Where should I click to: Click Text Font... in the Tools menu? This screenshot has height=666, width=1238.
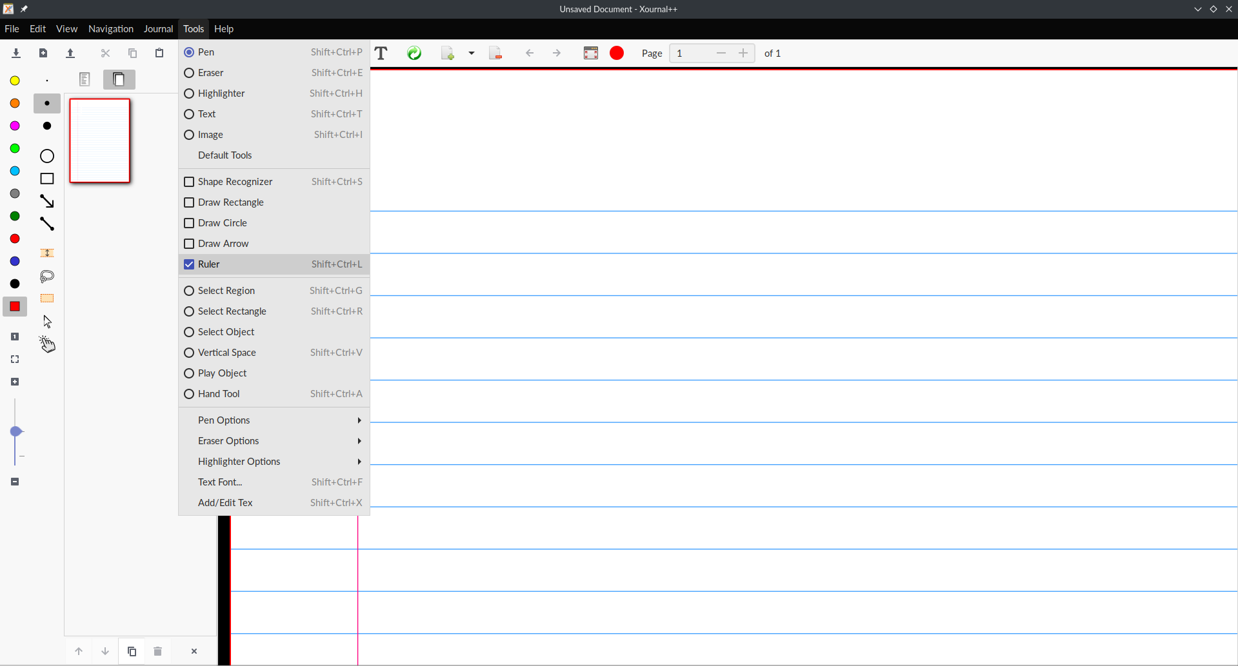tap(219, 482)
